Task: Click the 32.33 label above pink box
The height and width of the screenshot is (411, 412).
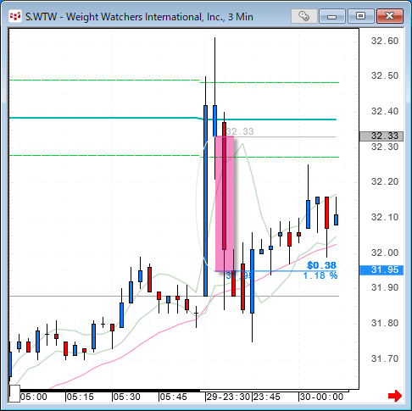Action: click(x=240, y=131)
